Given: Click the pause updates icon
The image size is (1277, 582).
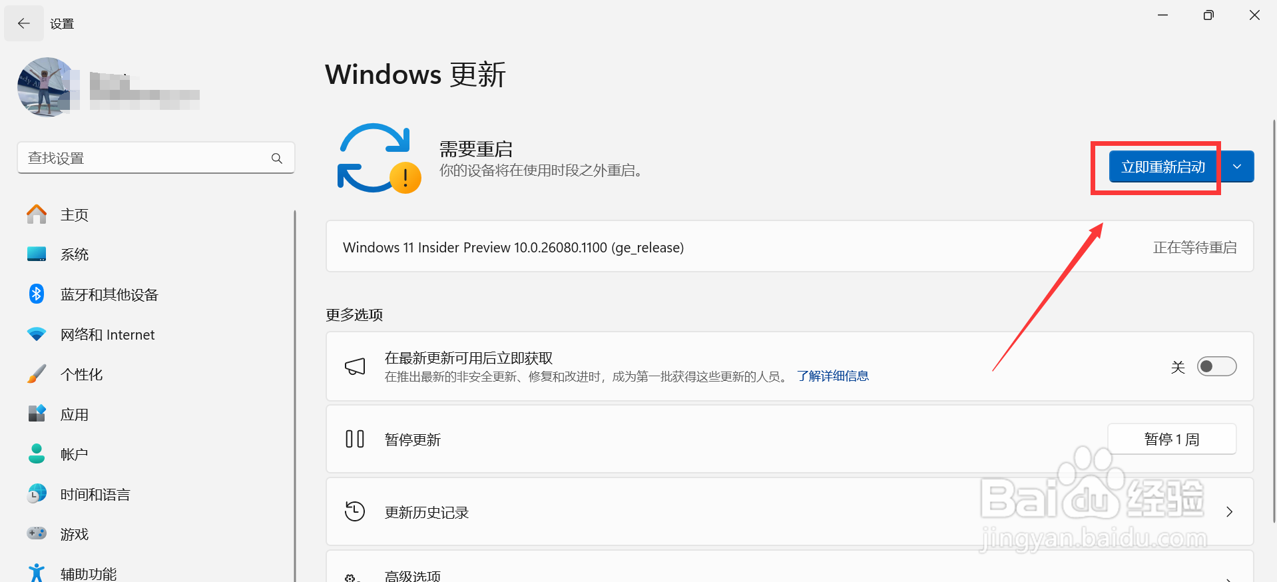Looking at the screenshot, I should coord(355,439).
